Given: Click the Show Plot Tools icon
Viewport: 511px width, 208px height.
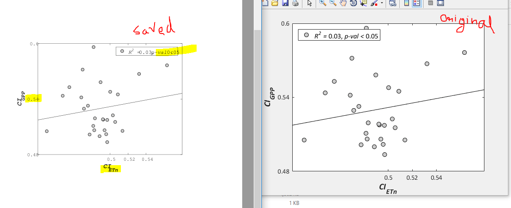Looking at the screenshot, I should click(x=440, y=3).
